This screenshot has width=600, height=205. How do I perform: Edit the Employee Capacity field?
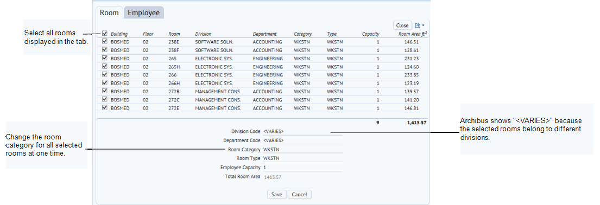pos(302,168)
